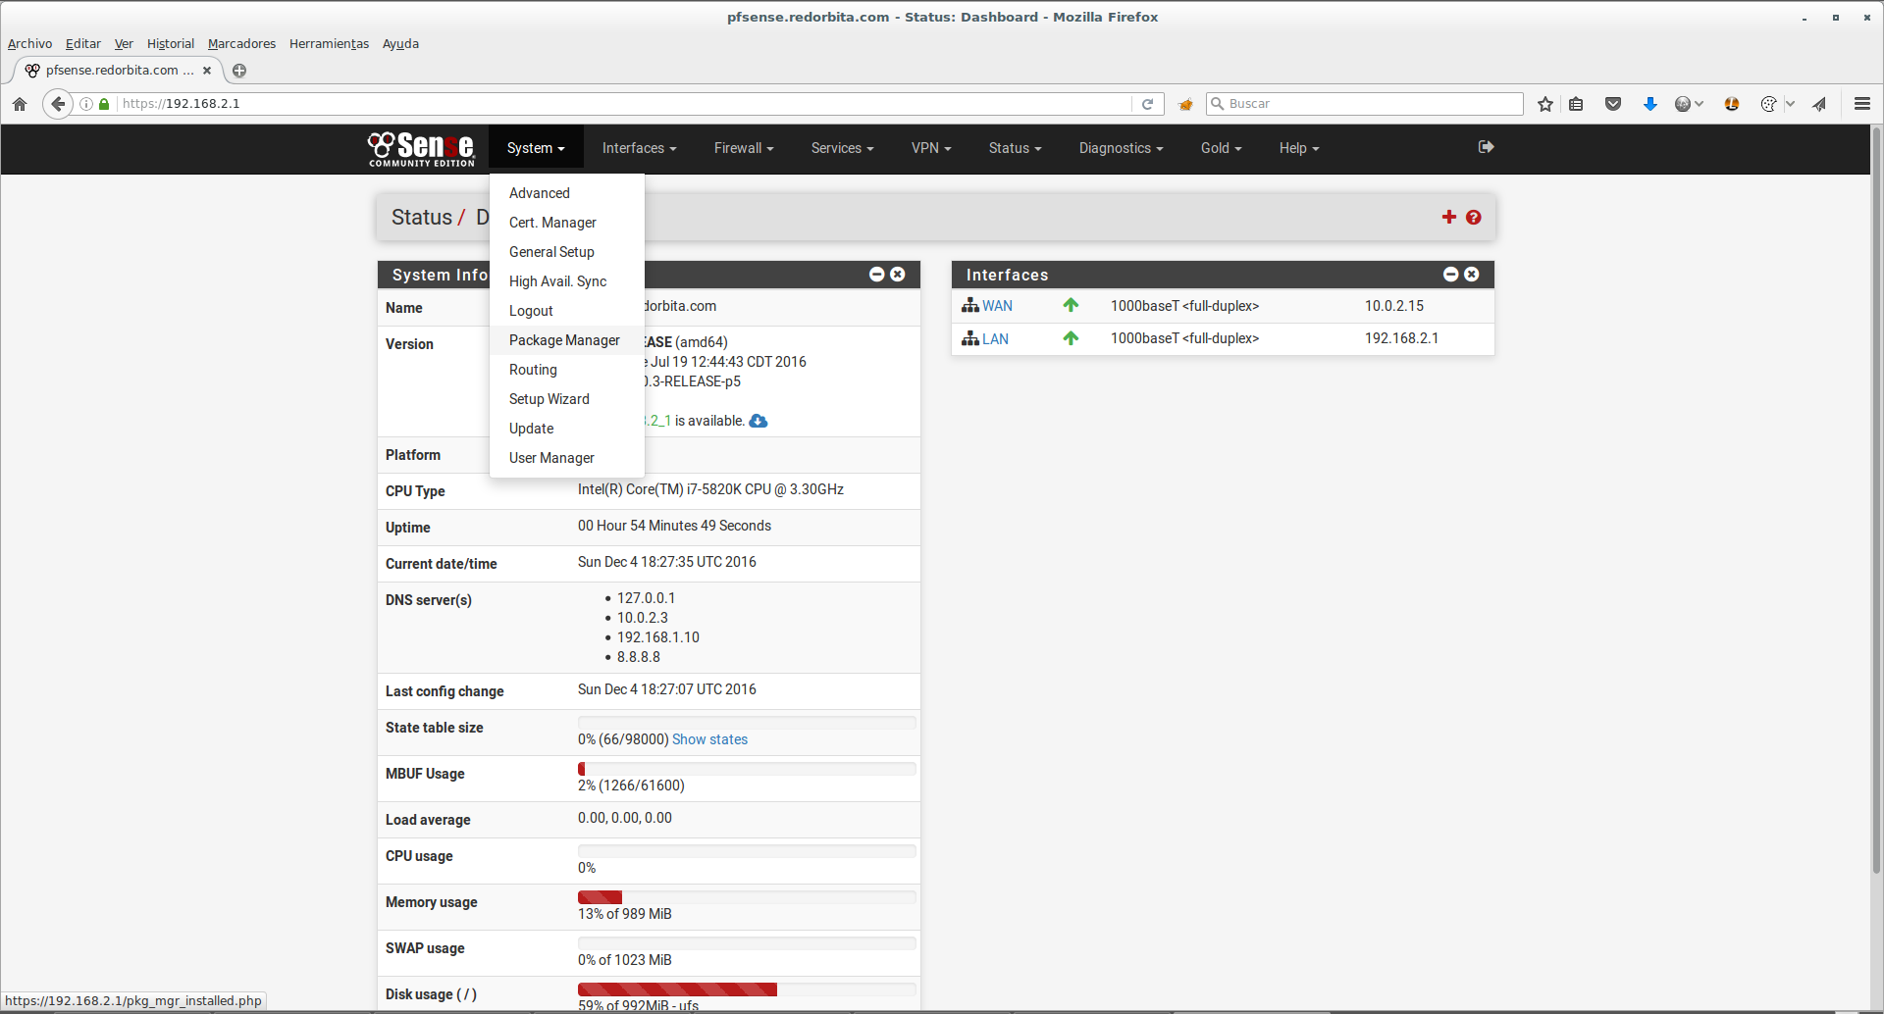The height and width of the screenshot is (1014, 1884).
Task: Choose User Manager menu entry
Action: (x=551, y=458)
